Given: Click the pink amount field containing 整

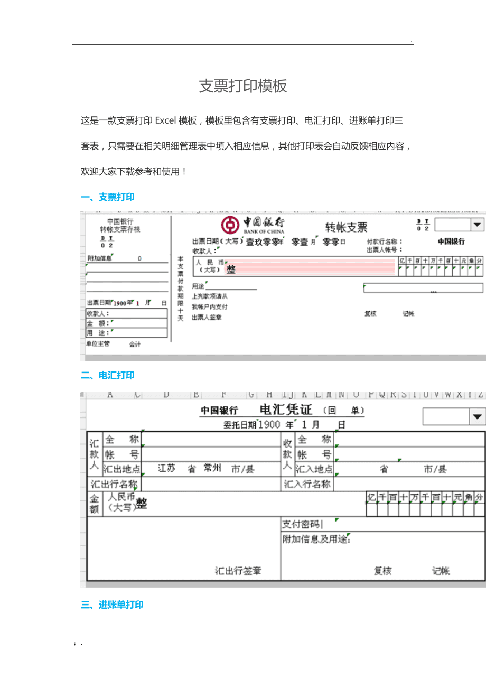Looking at the screenshot, I should pos(310,267).
